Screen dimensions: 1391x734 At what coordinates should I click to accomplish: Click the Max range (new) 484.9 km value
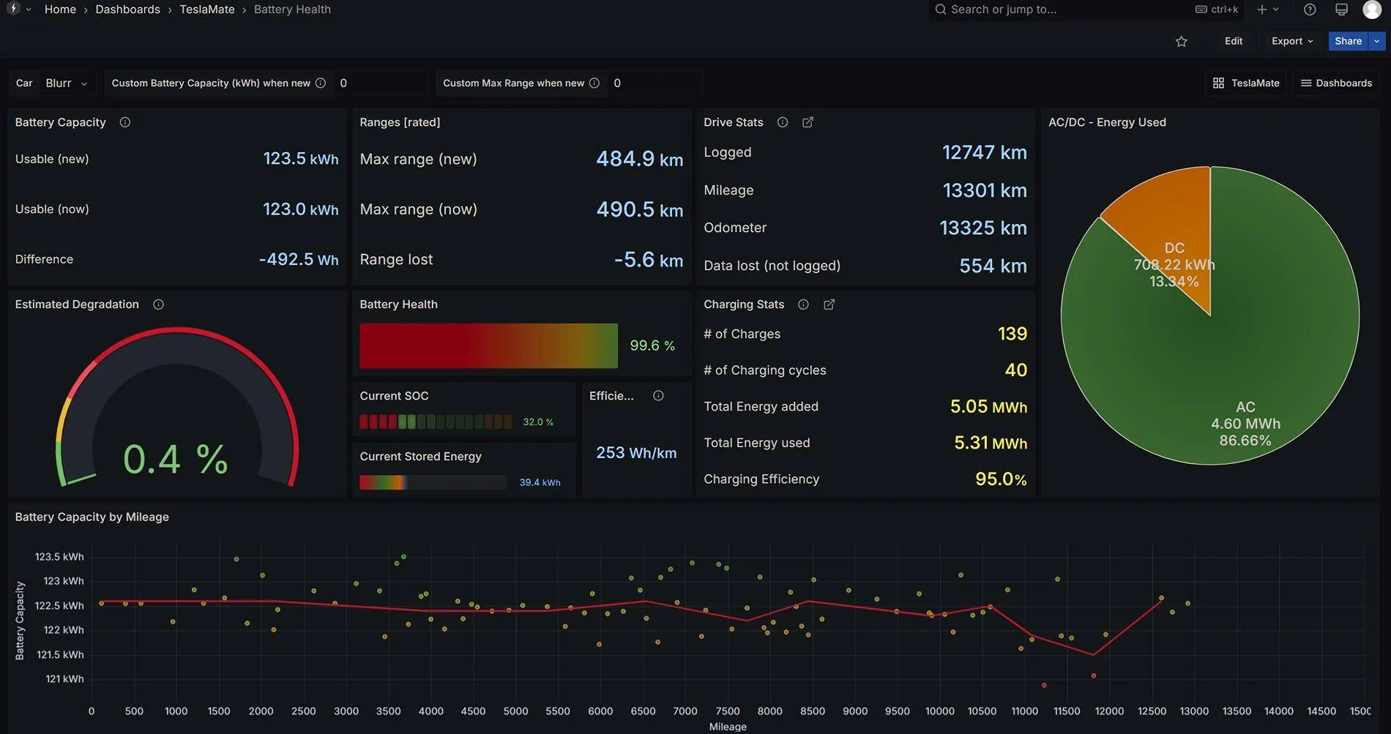point(639,159)
